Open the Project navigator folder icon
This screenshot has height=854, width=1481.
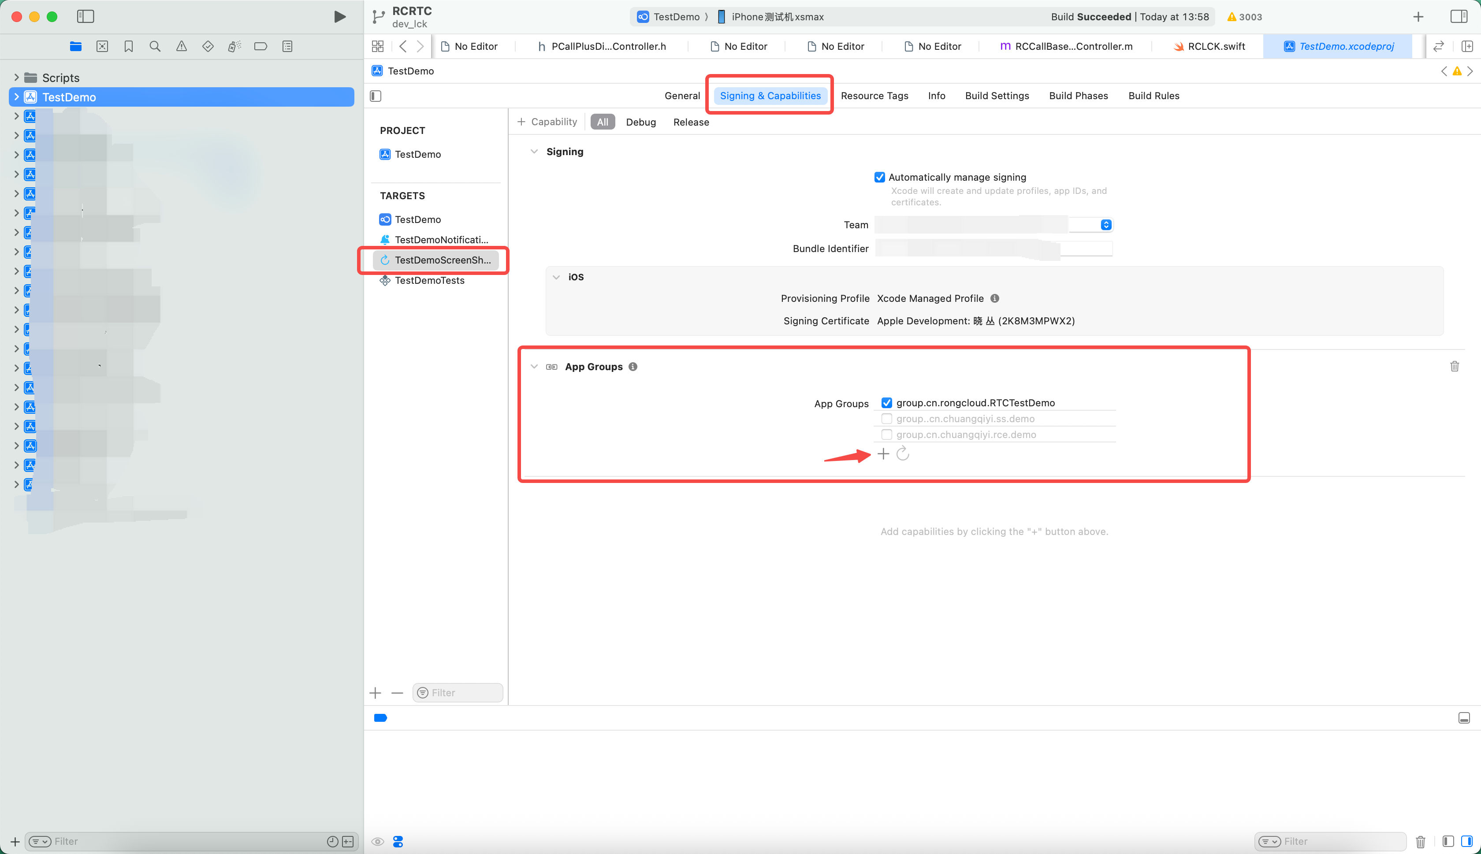[x=76, y=46]
